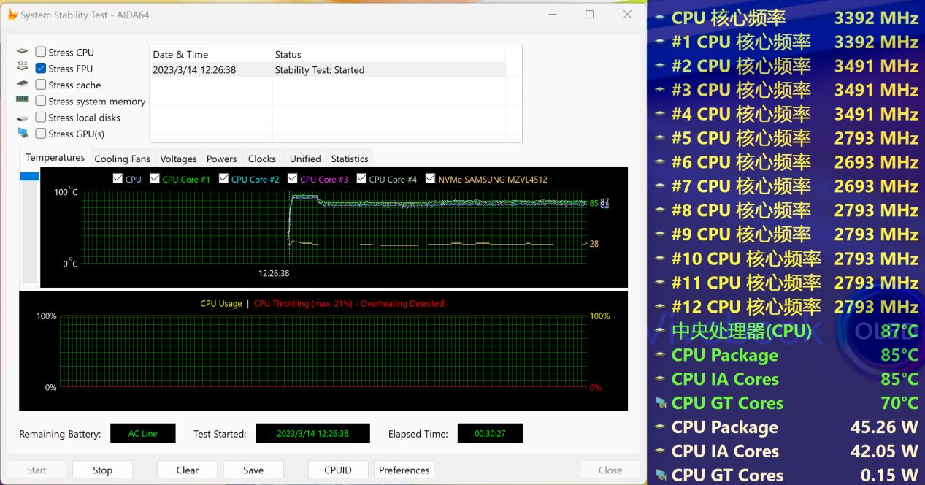Click the AIDA64 flame icon in title bar
The image size is (925, 485).
pos(12,15)
